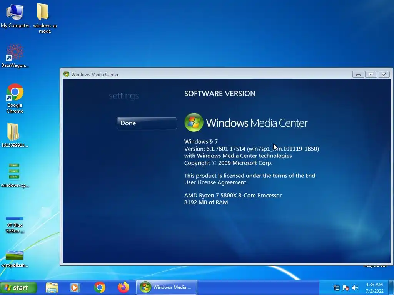Viewport: 394px width, 295px height.
Task: Launch Windows Media Player from the taskbar
Action: click(x=75, y=287)
